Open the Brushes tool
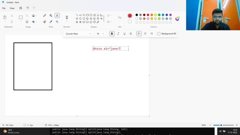The image size is (240, 135). (67, 17)
